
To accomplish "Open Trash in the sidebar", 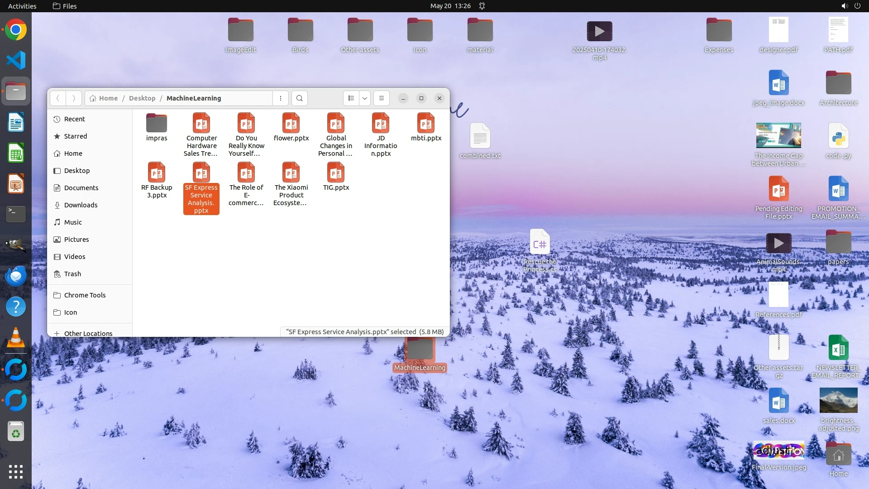I will click(72, 274).
